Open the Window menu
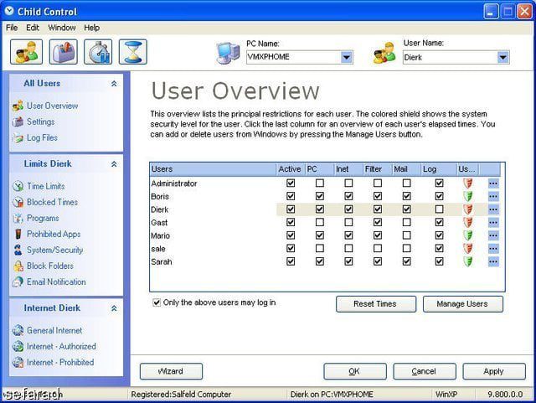The width and height of the screenshot is (536, 403). pyautogui.click(x=61, y=28)
